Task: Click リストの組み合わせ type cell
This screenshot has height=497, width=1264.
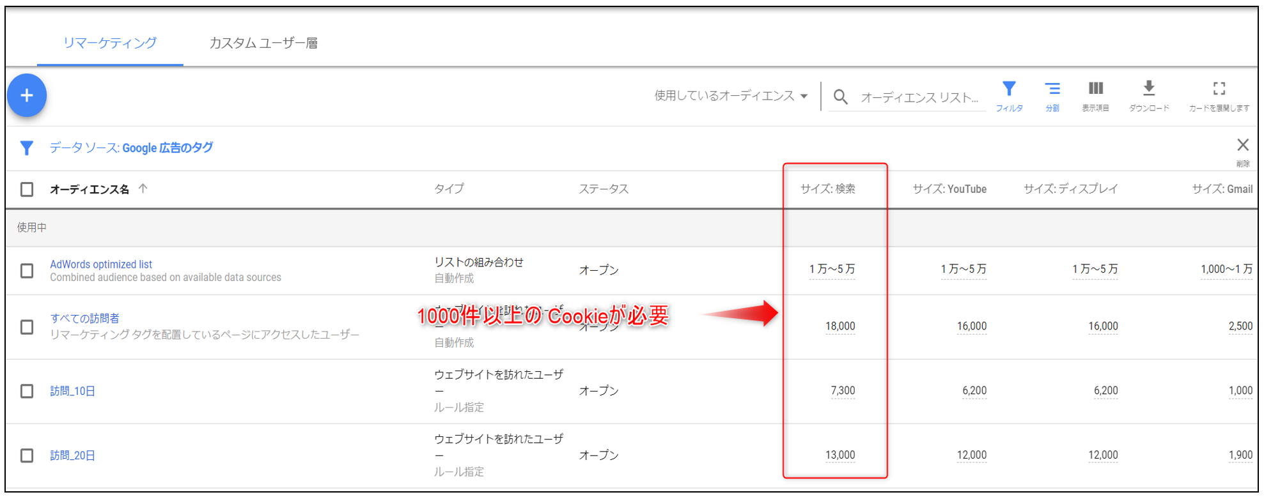Action: click(479, 262)
